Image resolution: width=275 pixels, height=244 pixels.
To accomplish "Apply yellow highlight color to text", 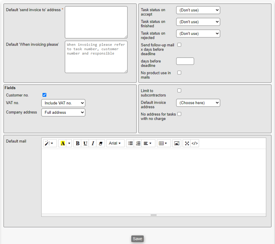I will click(62, 143).
